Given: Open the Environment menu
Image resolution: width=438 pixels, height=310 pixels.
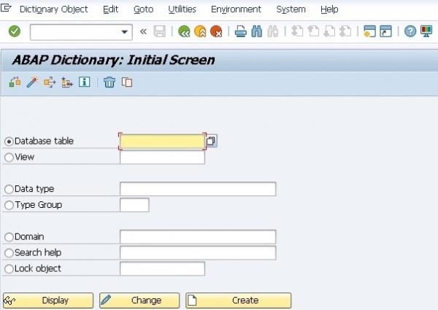Looking at the screenshot, I should [x=236, y=9].
